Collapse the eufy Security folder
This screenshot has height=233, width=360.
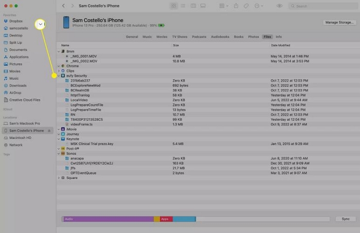click(x=59, y=76)
